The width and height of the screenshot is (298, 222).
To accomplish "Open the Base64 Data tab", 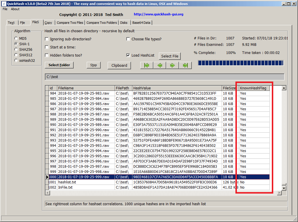I will [141, 23].
